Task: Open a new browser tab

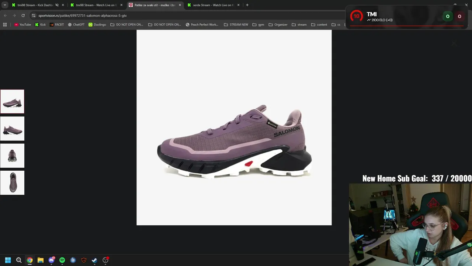Action: click(247, 5)
